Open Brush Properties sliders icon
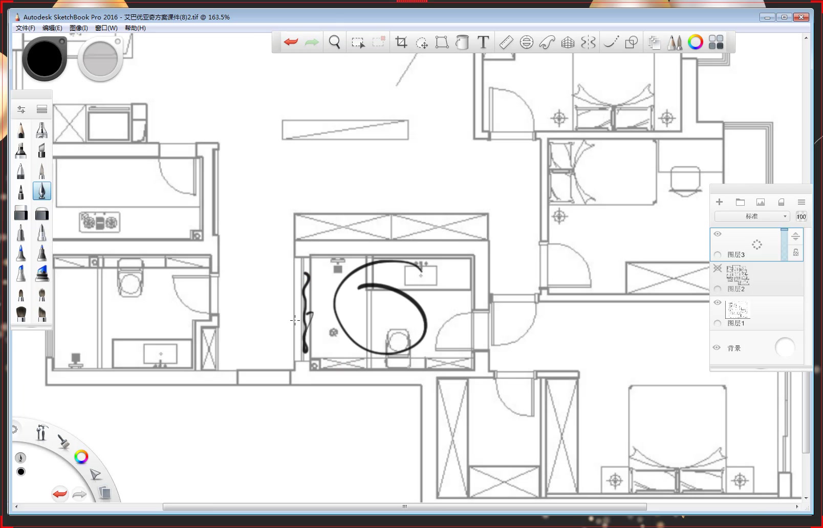 point(21,109)
